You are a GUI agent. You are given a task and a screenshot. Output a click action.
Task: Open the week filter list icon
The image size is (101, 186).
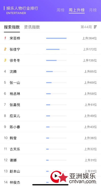(x=95, y=27)
